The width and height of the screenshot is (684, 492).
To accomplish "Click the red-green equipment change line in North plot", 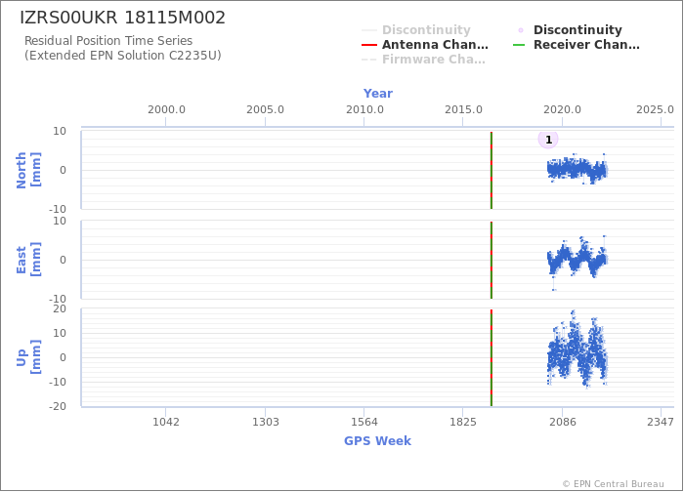I will point(492,170).
